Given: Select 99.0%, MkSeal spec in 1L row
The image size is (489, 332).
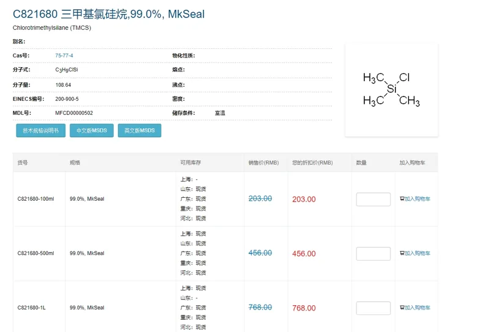Looking at the screenshot, I should coord(87,308).
